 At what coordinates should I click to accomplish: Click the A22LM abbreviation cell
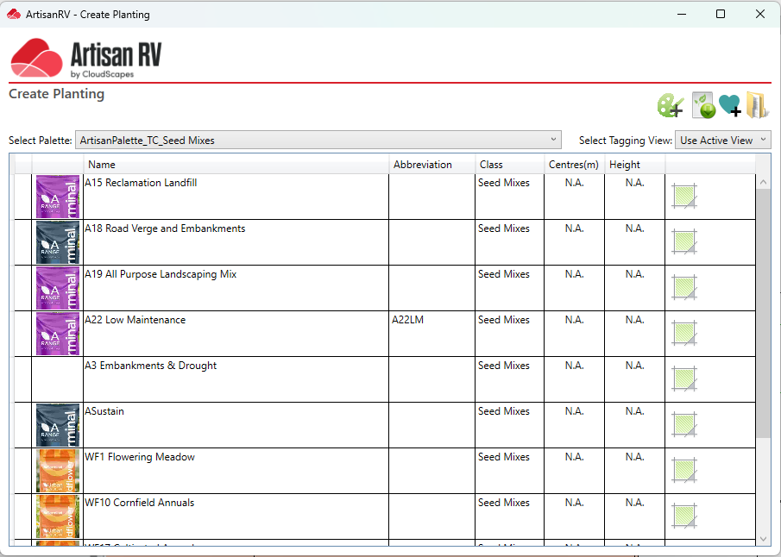pos(431,334)
